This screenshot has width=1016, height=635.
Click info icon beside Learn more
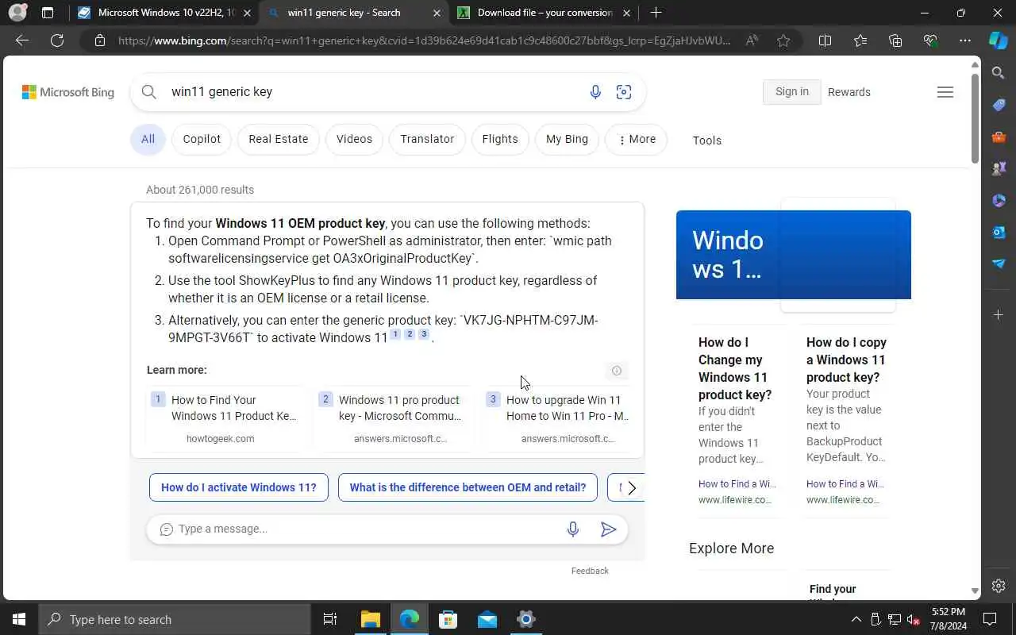coord(616,371)
